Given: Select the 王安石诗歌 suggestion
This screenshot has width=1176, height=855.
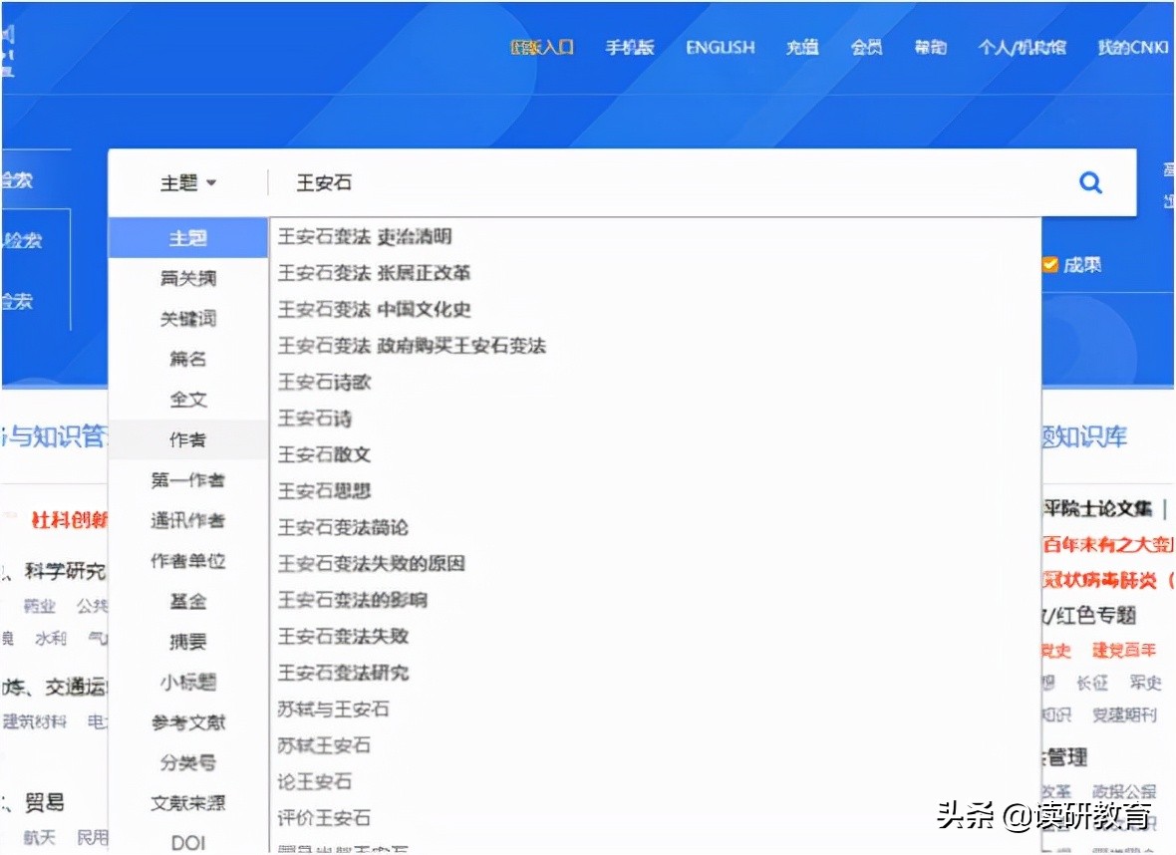Looking at the screenshot, I should point(323,382).
